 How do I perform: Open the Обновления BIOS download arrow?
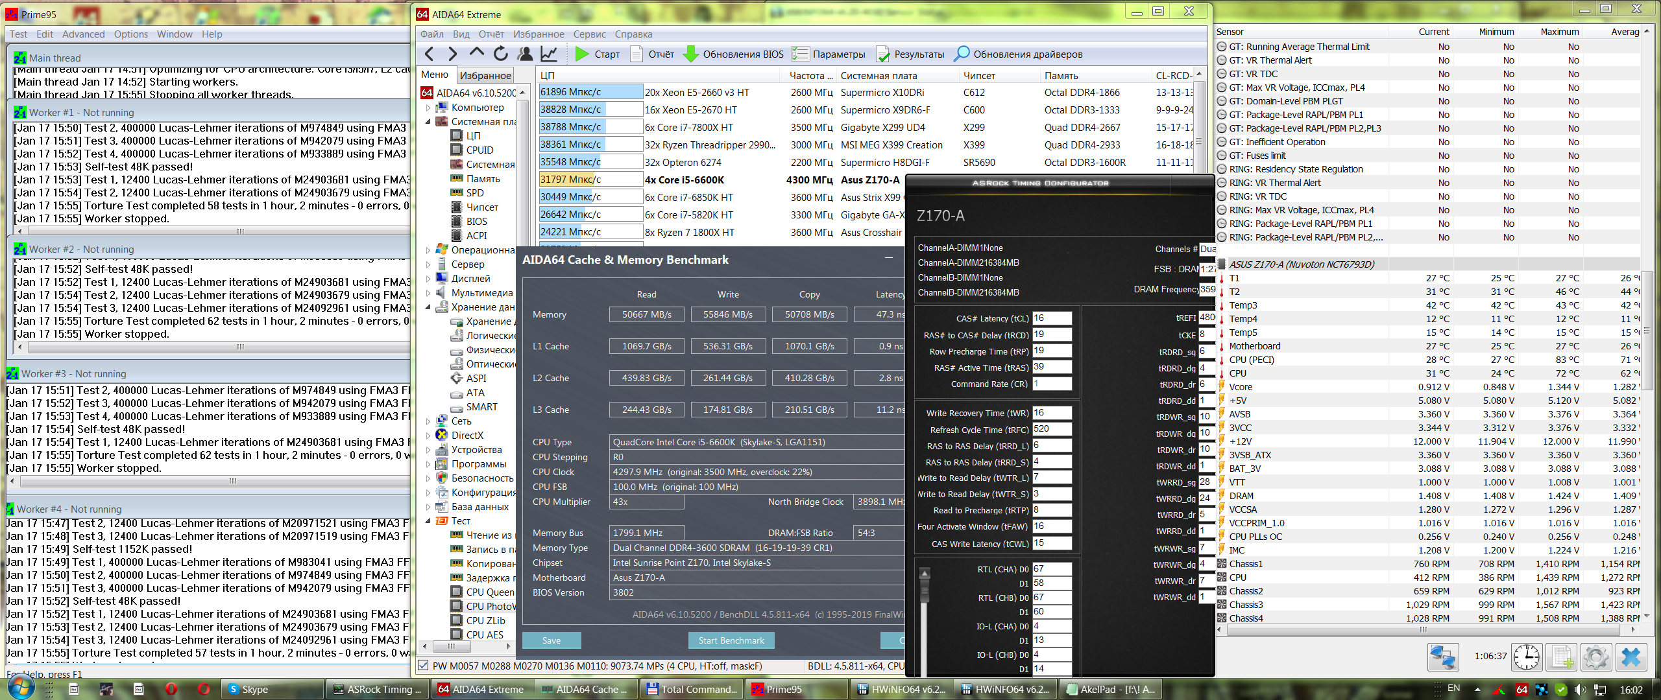(x=692, y=54)
